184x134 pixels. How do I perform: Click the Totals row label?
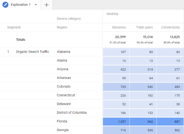click(x=21, y=40)
